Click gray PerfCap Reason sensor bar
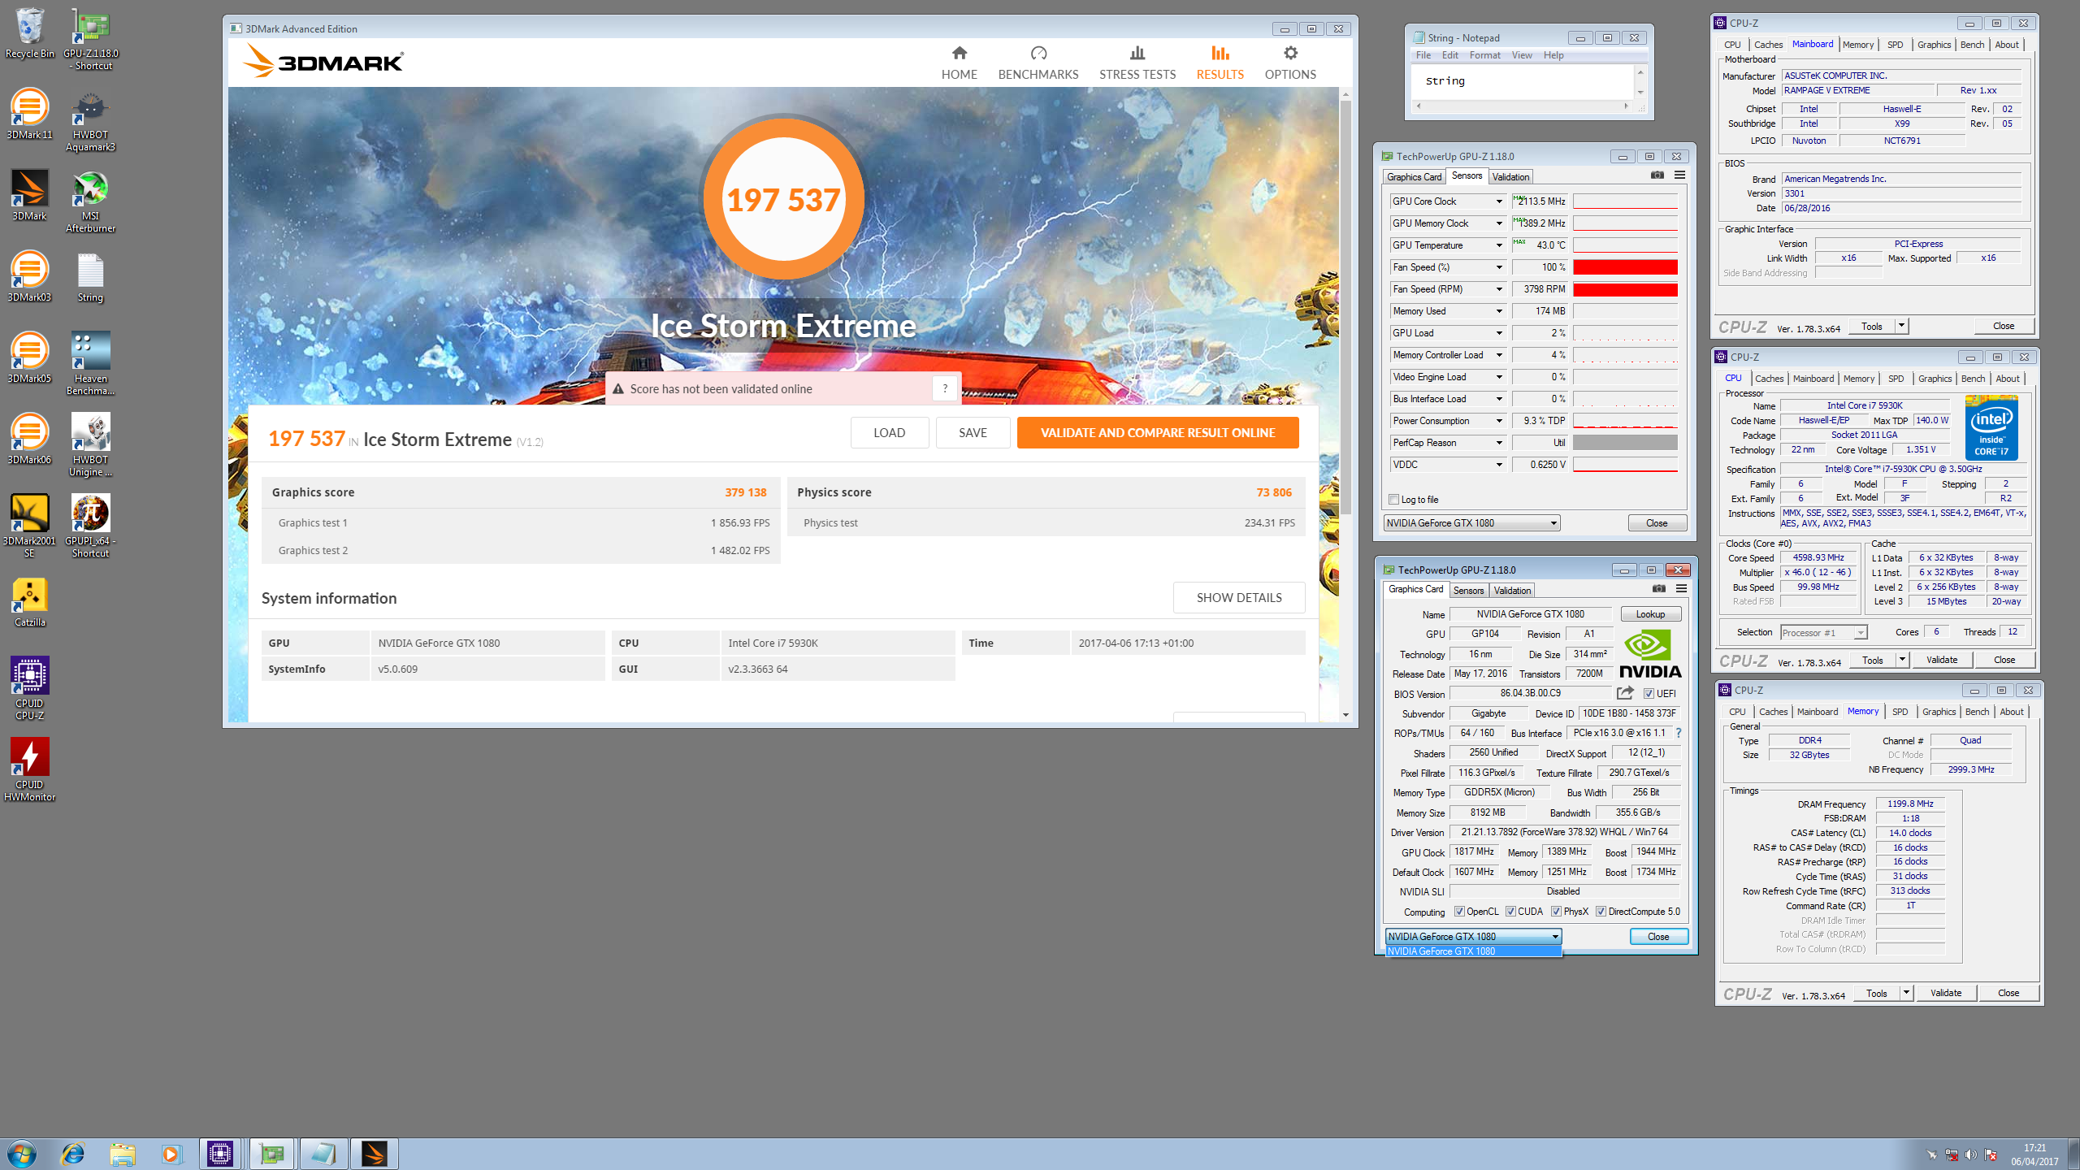 (x=1625, y=443)
